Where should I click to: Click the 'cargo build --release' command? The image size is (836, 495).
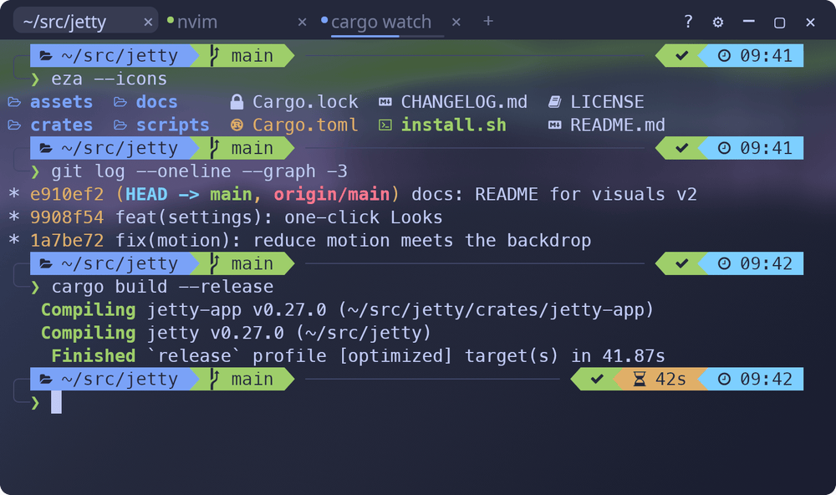163,287
